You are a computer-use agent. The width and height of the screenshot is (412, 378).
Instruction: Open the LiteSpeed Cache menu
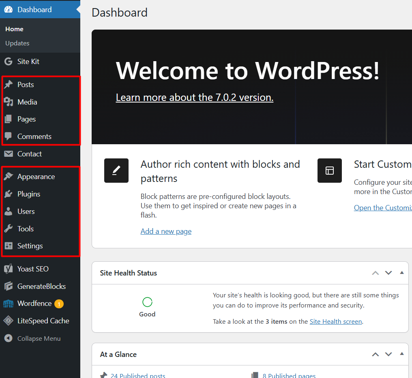40,321
